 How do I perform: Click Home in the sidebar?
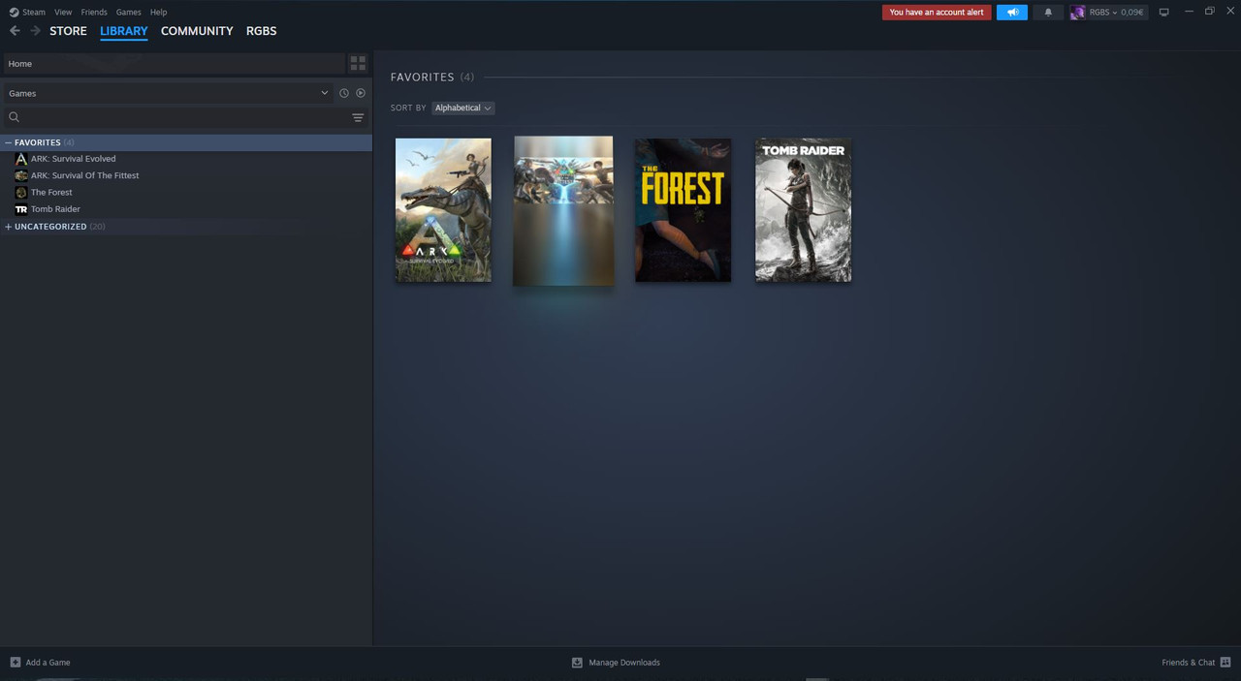point(174,64)
